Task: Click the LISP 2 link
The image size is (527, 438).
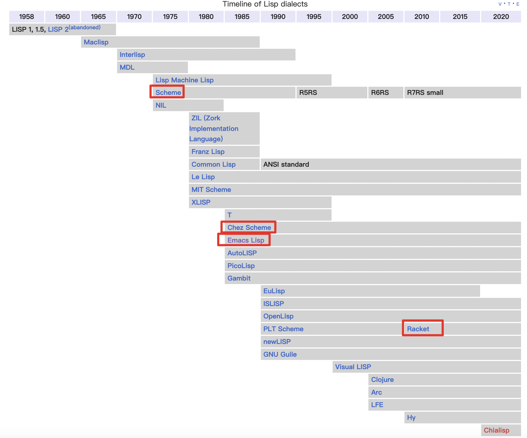Action: pos(58,29)
